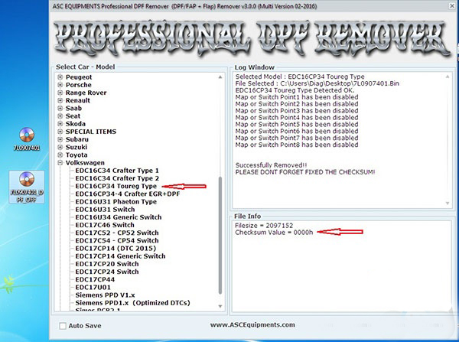
Task: Click the model list scroll-up arrow
Action: [220, 77]
